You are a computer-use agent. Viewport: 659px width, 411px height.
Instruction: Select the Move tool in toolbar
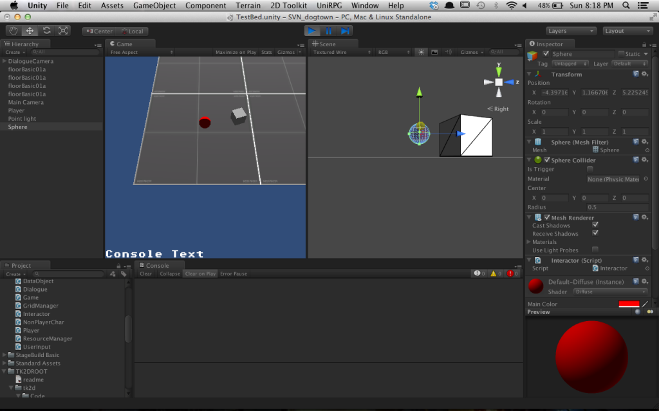pyautogui.click(x=30, y=31)
